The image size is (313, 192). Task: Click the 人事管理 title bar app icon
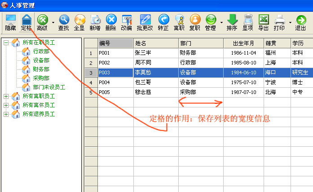coord(4,5)
